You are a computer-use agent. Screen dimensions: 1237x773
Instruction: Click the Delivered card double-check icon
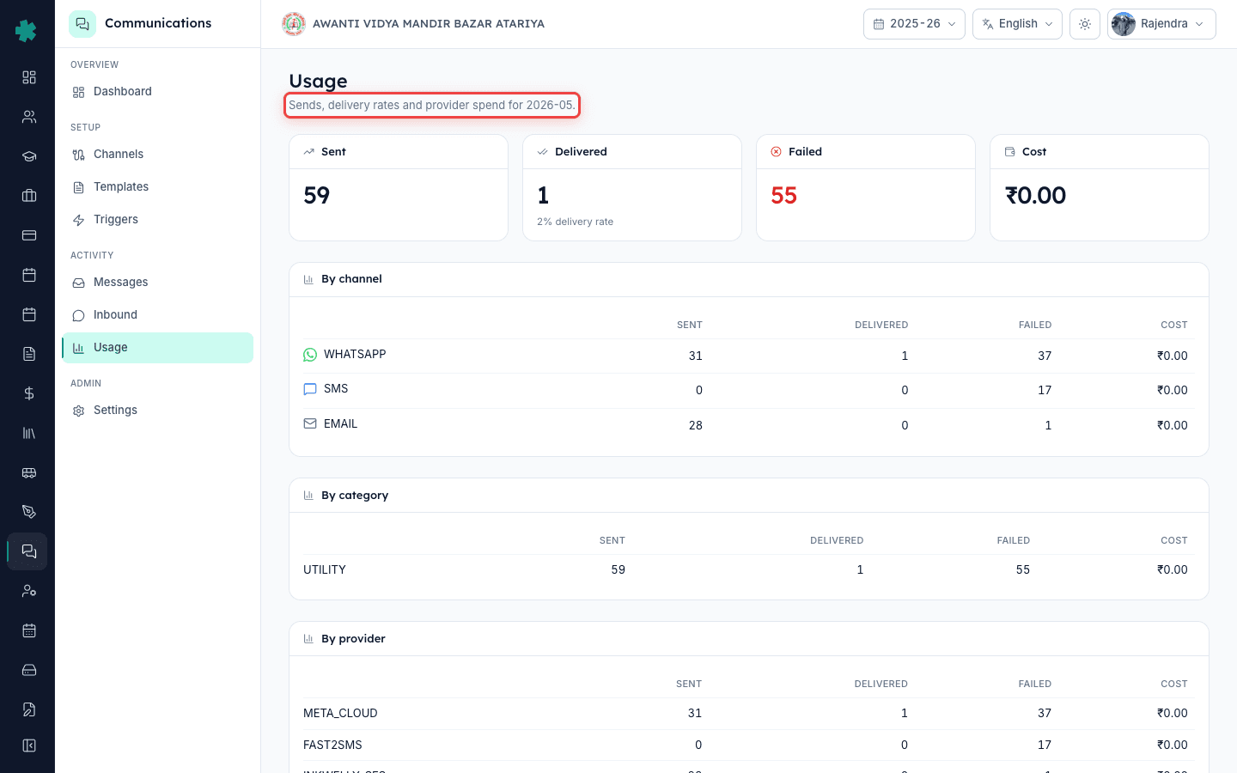[x=543, y=152]
